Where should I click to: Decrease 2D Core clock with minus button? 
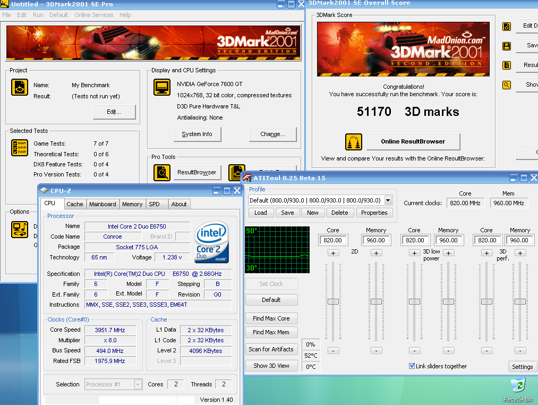coord(333,351)
